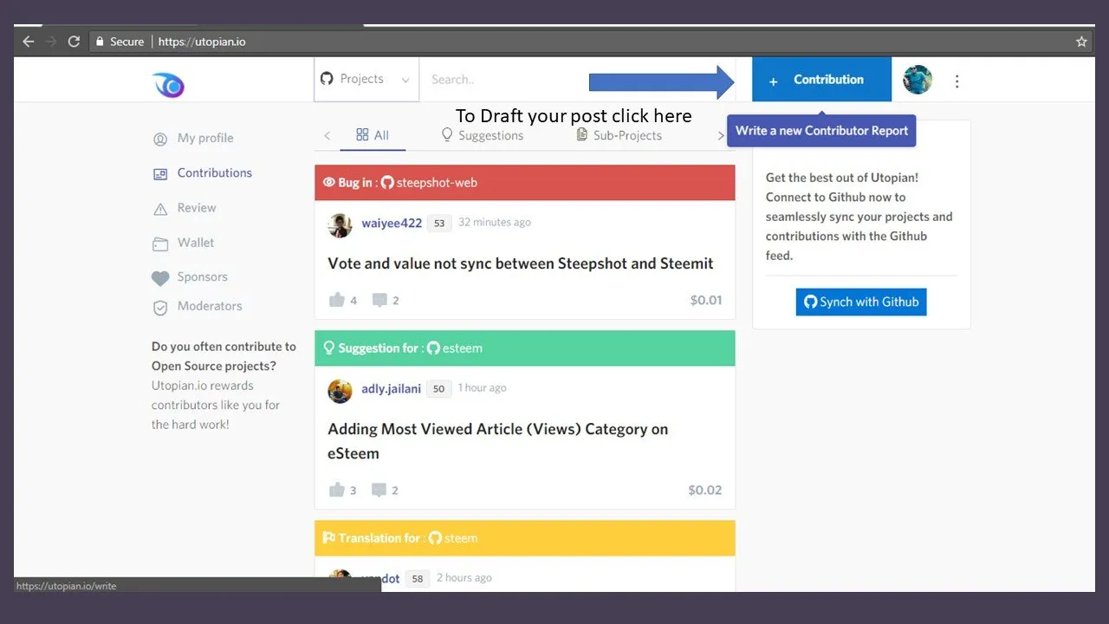The image size is (1109, 624).
Task: Open Review in sidebar
Action: (197, 208)
